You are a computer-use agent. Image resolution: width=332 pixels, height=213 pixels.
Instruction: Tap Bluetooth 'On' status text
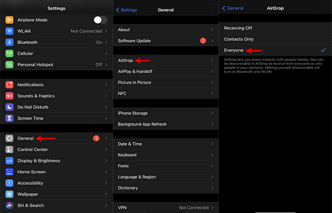99,42
